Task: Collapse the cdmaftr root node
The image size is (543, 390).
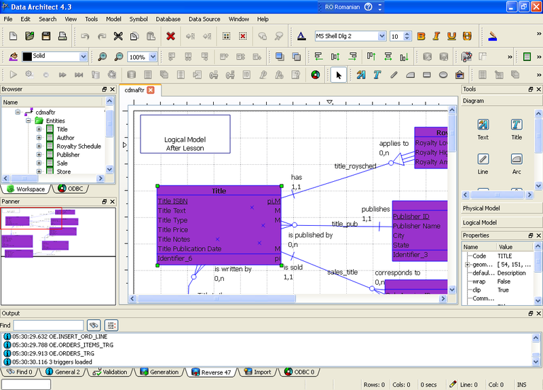Action: point(18,112)
